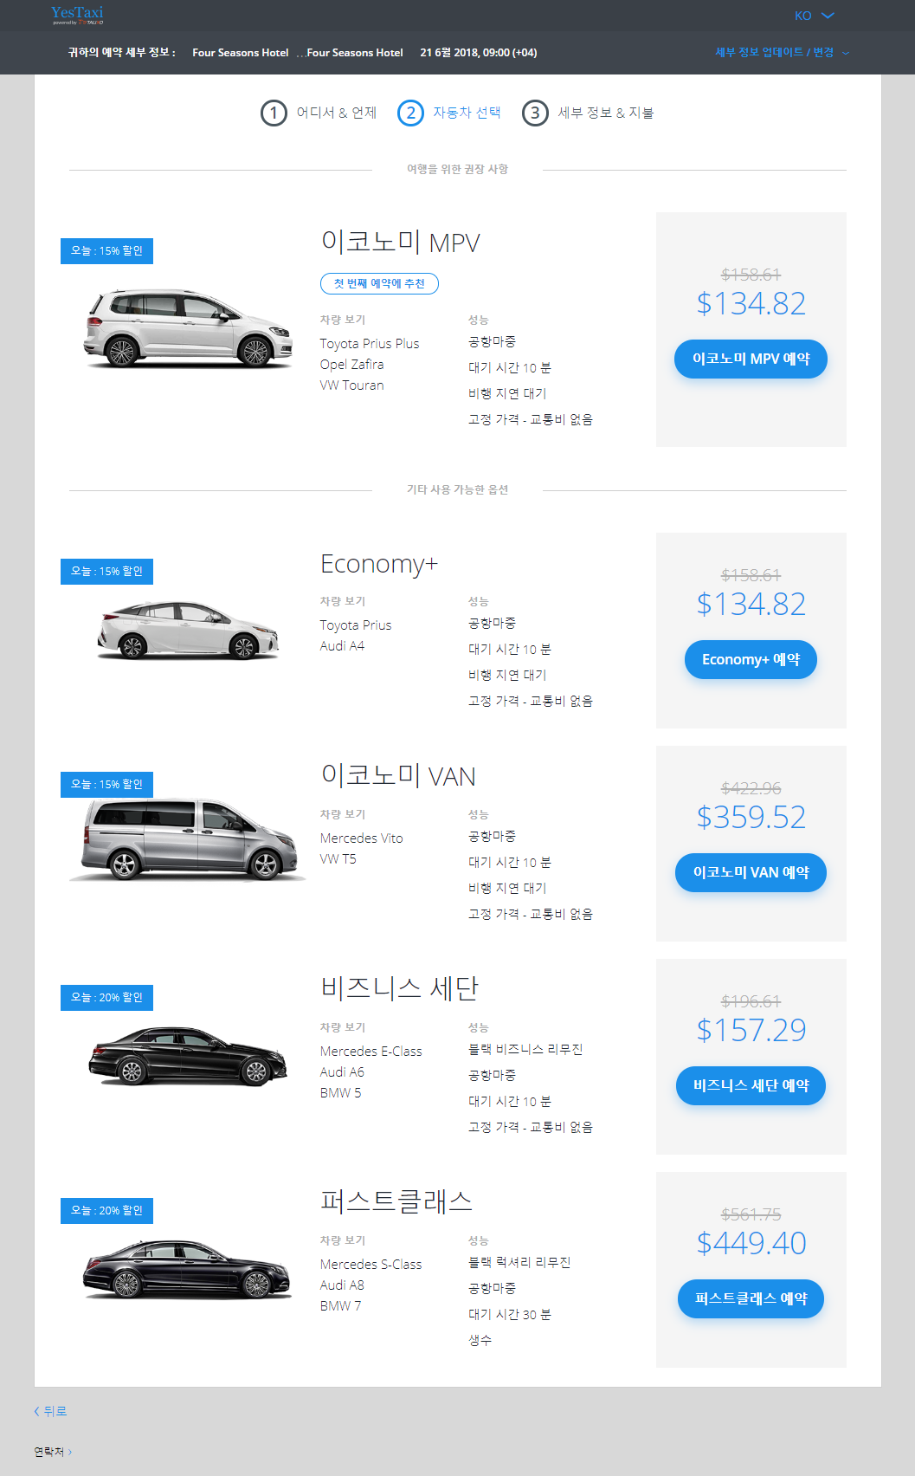The height and width of the screenshot is (1476, 915).
Task: Click the 퍼스트클래스 예약 button
Action: click(751, 1298)
